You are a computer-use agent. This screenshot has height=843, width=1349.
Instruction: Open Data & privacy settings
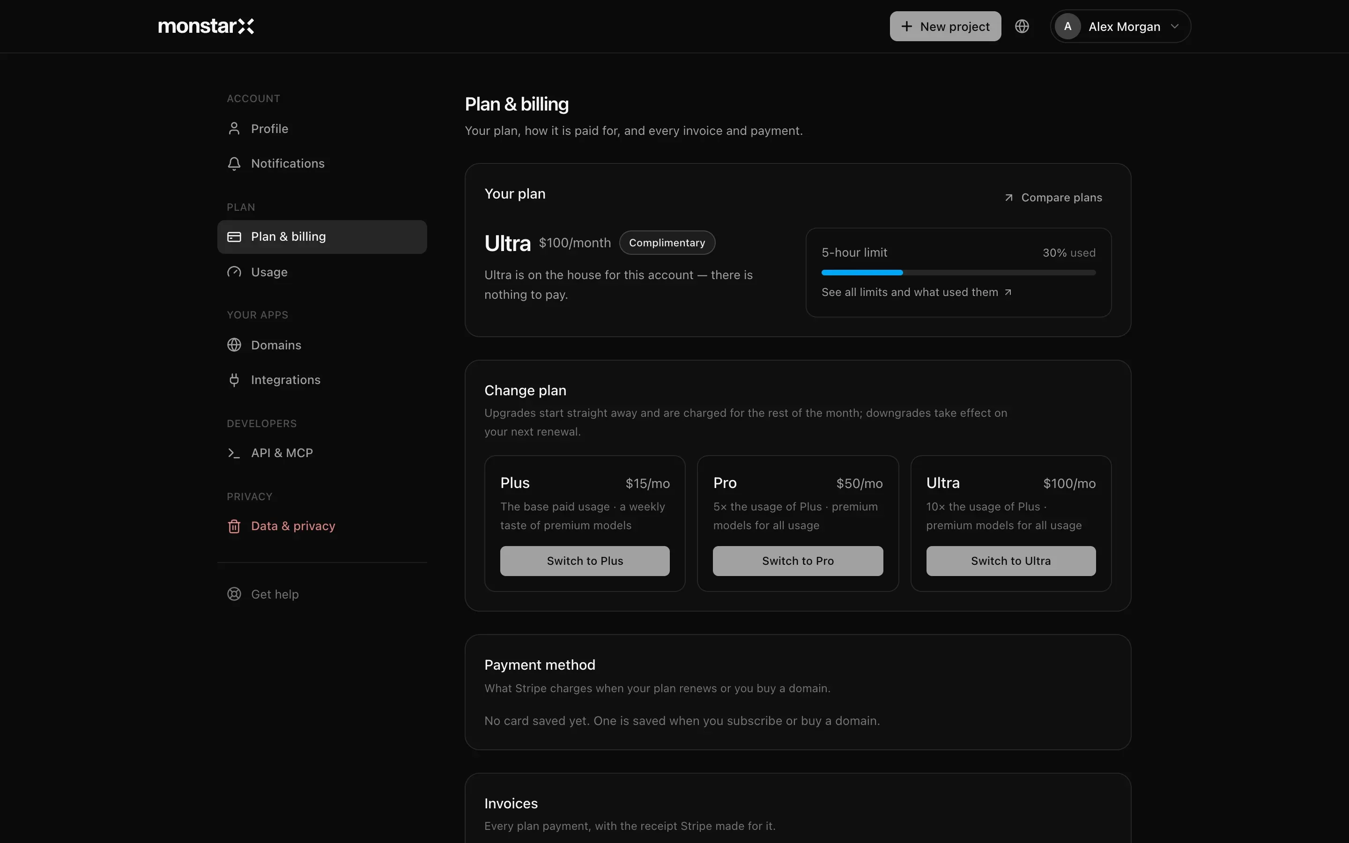[x=322, y=526]
